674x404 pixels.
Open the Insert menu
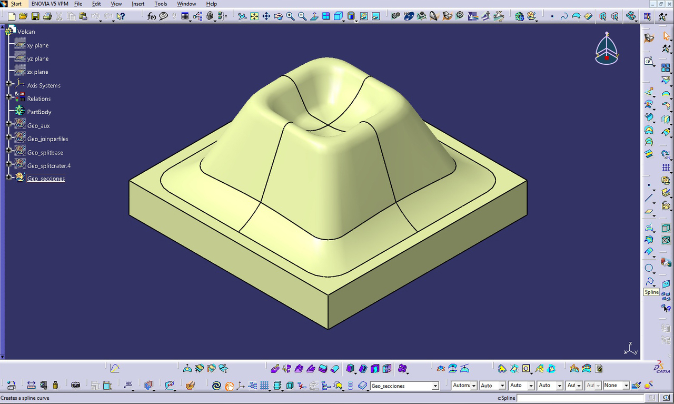[138, 4]
